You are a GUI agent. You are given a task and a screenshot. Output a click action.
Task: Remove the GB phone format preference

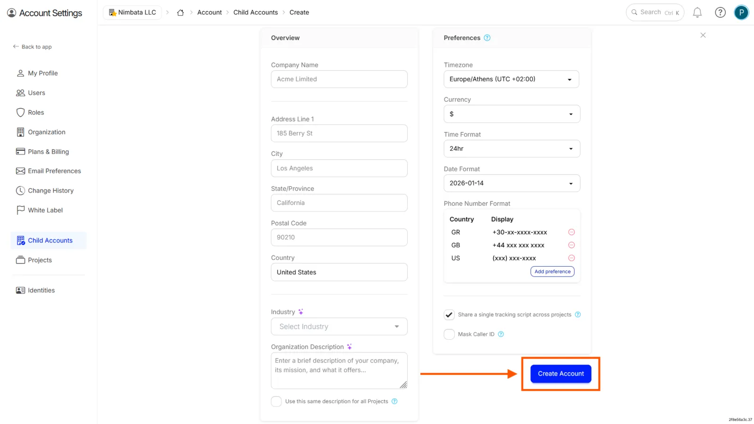point(571,245)
